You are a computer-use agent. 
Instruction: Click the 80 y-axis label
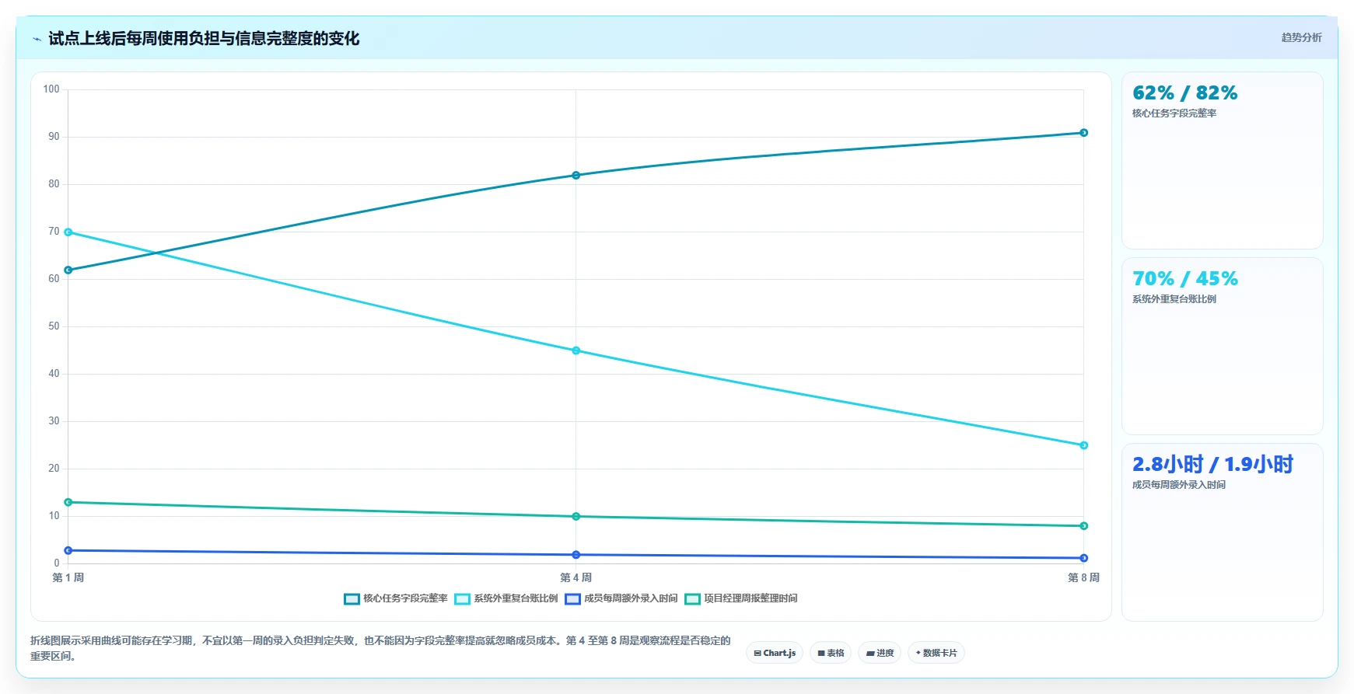(54, 184)
